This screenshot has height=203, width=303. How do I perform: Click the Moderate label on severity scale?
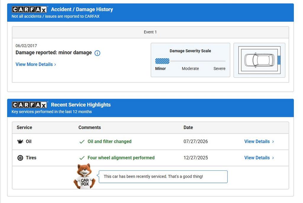click(x=190, y=69)
